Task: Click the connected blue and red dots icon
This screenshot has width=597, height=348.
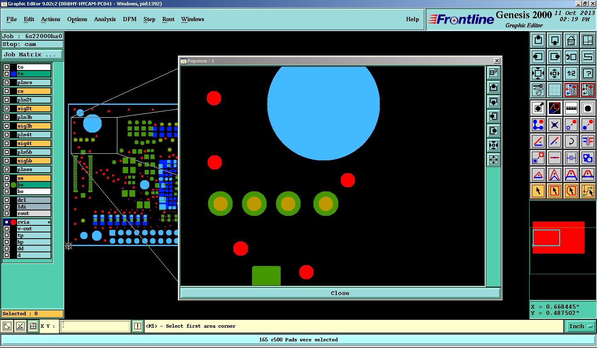Action: 538,124
